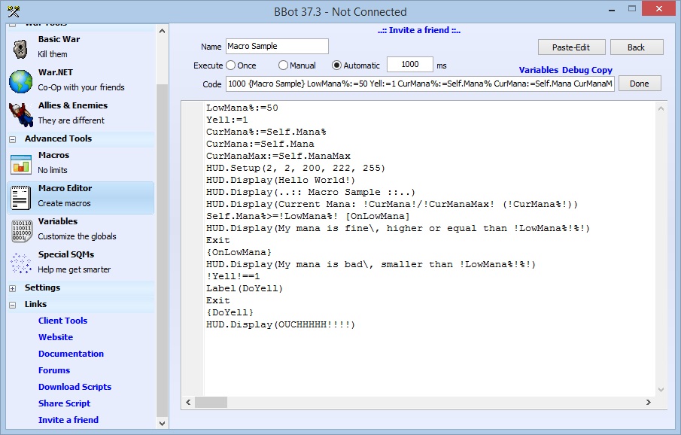Open the Variables menu link
681x435 pixels.
pos(538,70)
